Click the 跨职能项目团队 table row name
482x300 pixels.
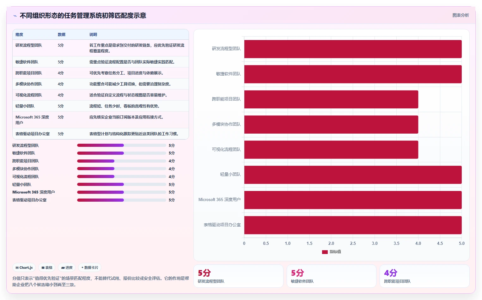[x=29, y=73]
